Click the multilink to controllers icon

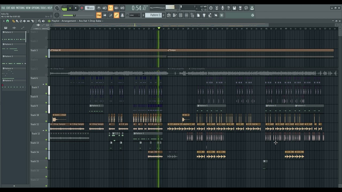pyautogui.click(x=122, y=15)
